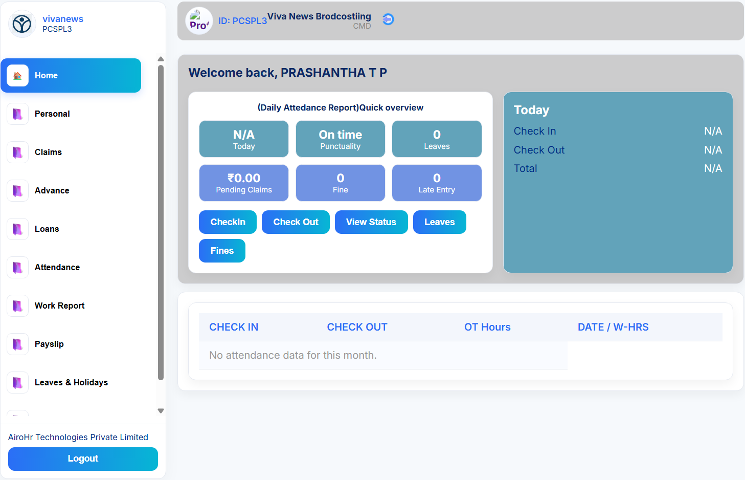
Task: Open Leaves & Holidays menu item
Action: pyautogui.click(x=71, y=382)
